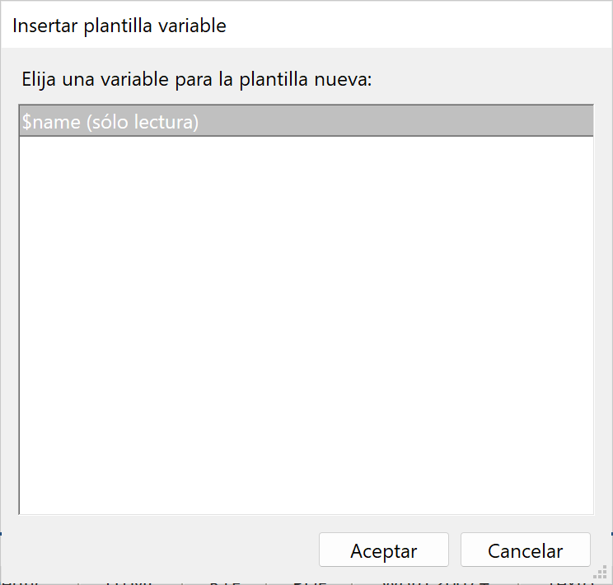Click the "Elija una variable" label text

[x=197, y=80]
